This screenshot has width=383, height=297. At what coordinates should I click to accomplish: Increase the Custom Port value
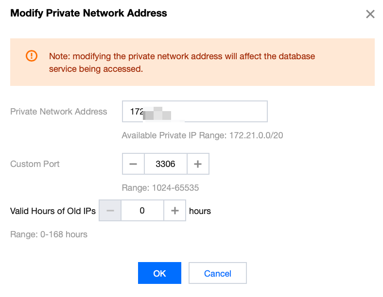(198, 164)
